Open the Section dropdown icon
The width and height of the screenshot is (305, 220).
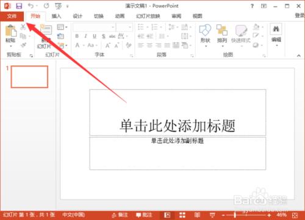(x=63, y=46)
